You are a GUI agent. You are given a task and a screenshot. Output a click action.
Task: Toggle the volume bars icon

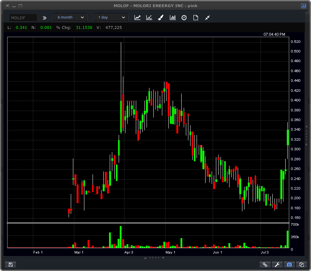pyautogui.click(x=173, y=17)
